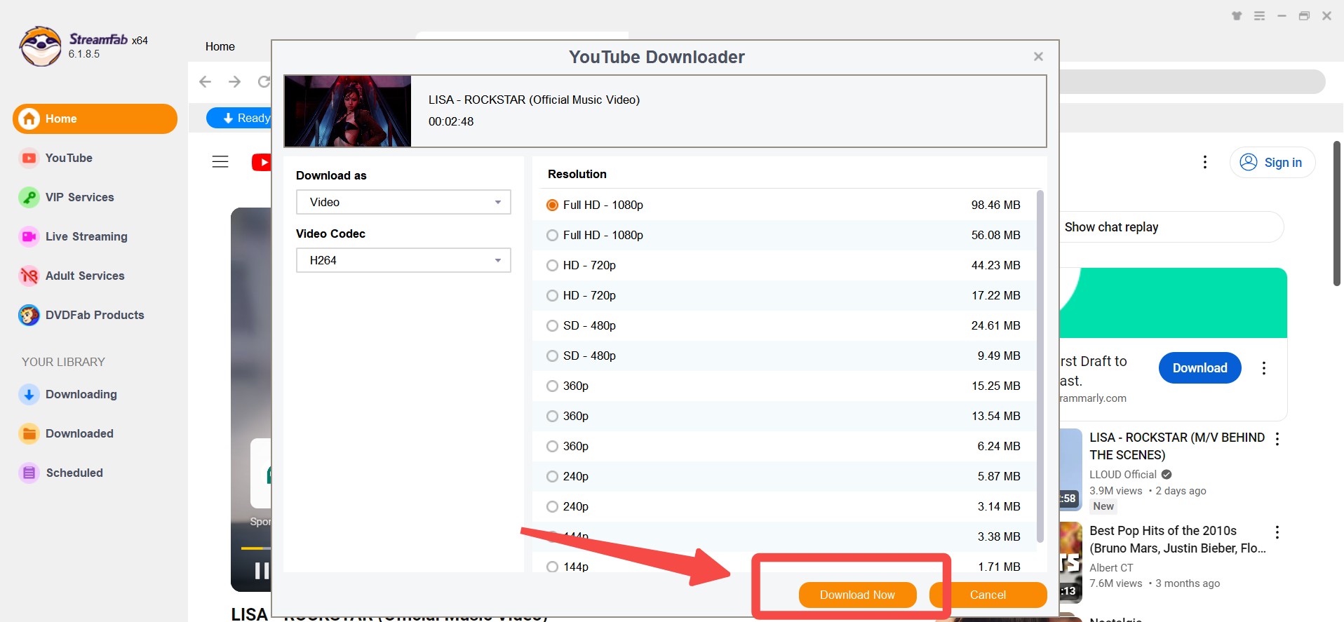Go back in the browser
Screen dimensions: 1344x622
(x=205, y=81)
